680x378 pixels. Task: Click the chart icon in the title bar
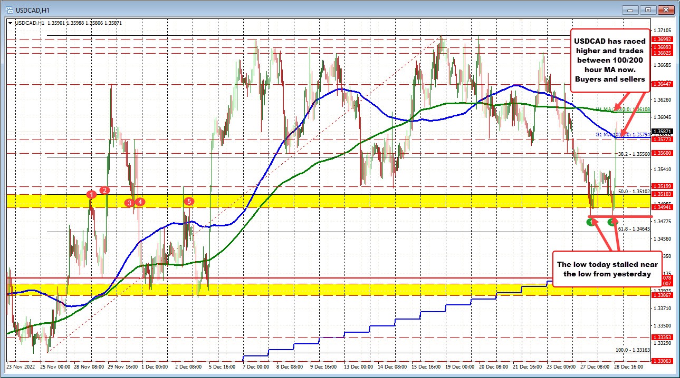coord(8,9)
